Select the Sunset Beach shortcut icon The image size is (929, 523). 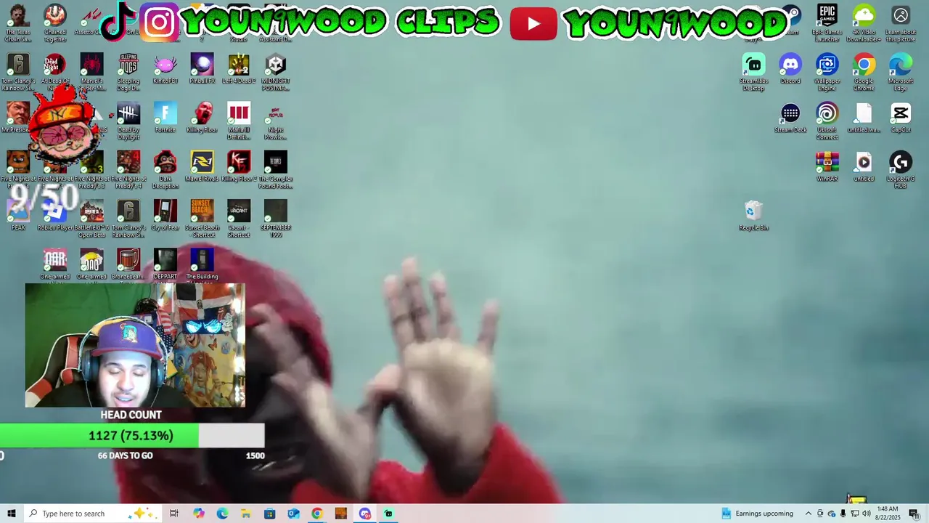[202, 218]
